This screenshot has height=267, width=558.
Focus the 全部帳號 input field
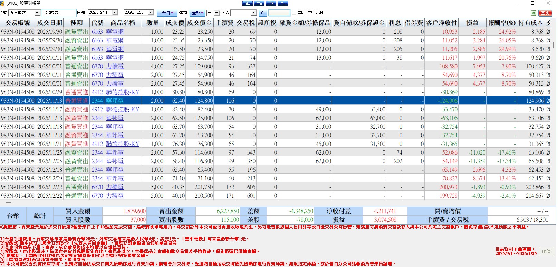click(59, 13)
